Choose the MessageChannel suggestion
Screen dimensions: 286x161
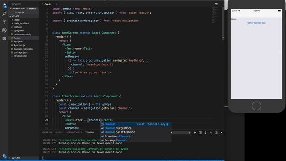click(135, 140)
